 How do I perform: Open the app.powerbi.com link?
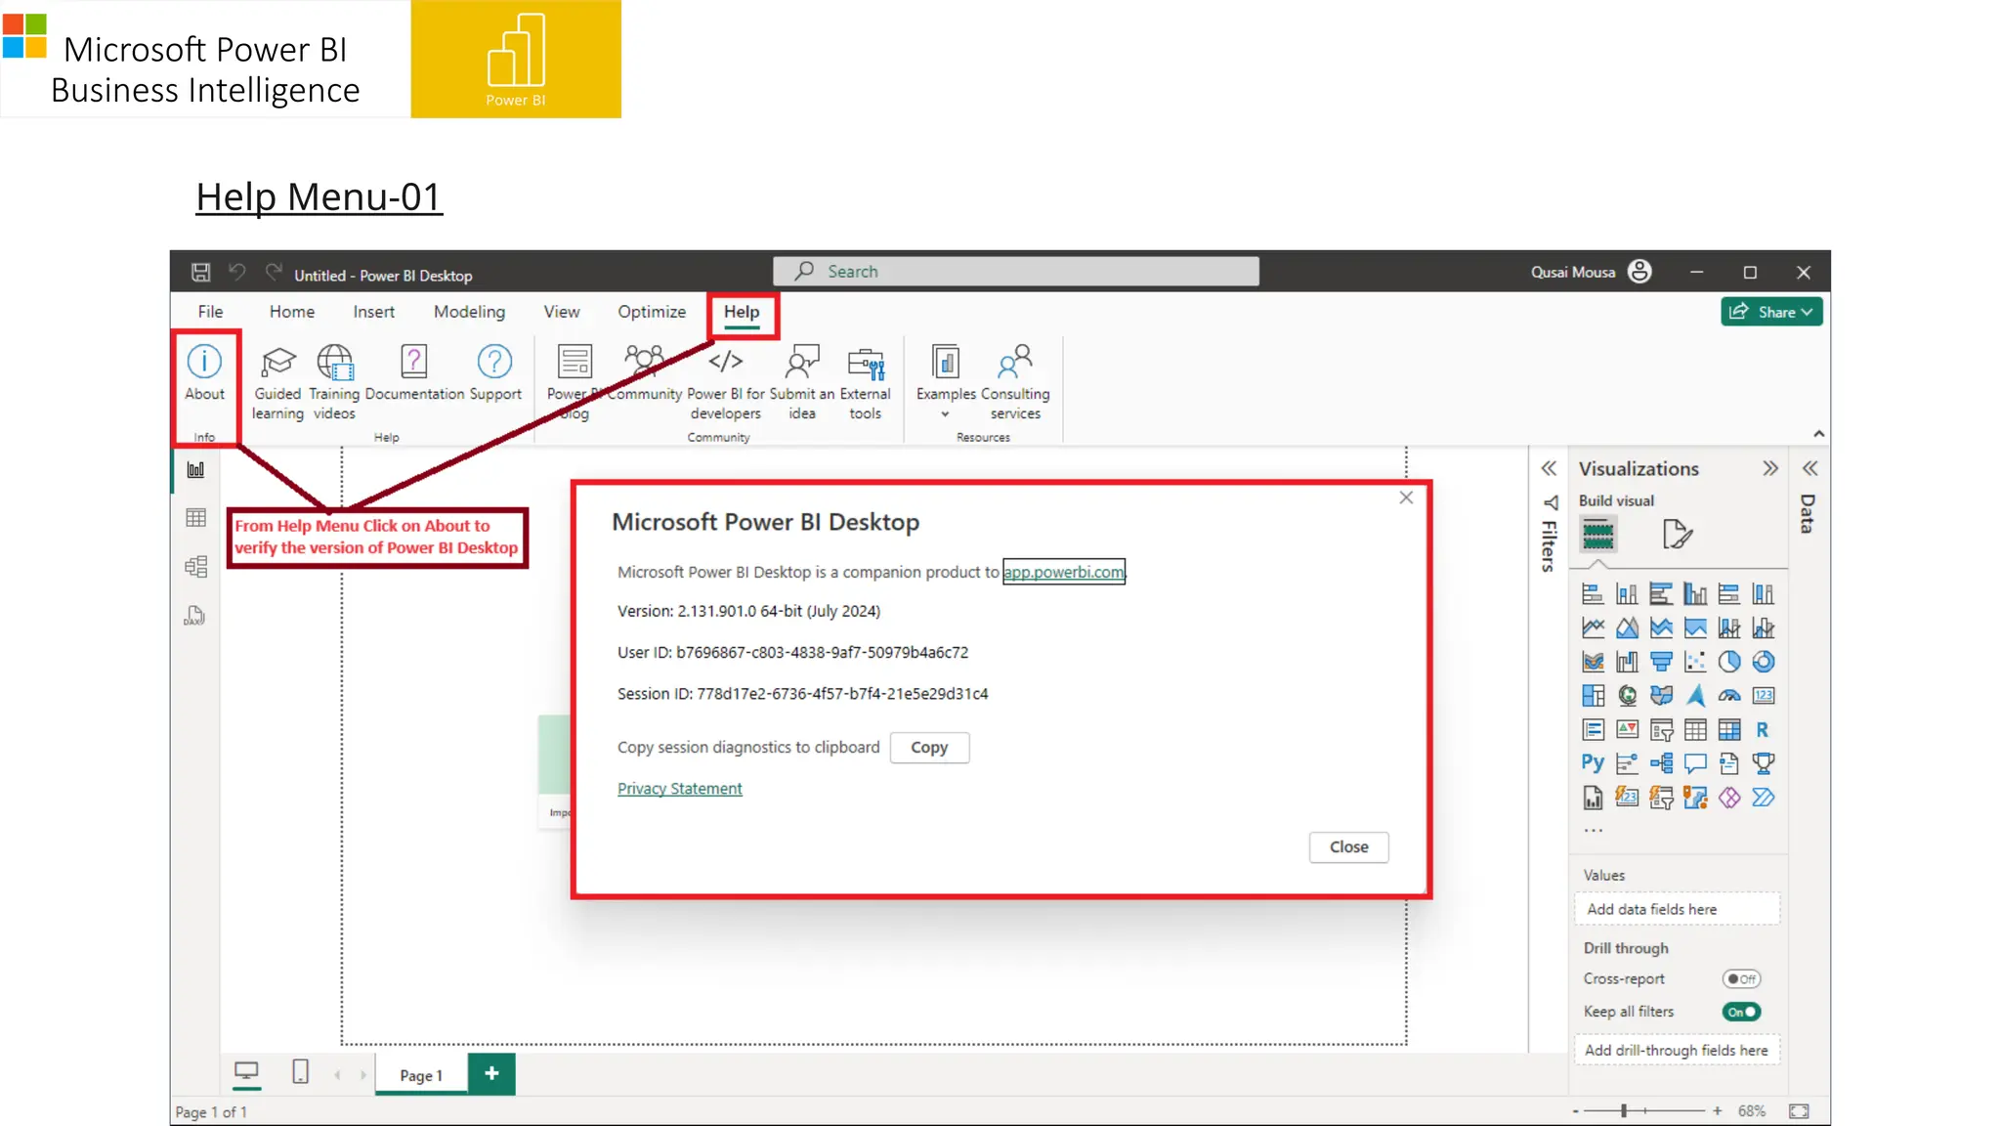click(x=1064, y=572)
